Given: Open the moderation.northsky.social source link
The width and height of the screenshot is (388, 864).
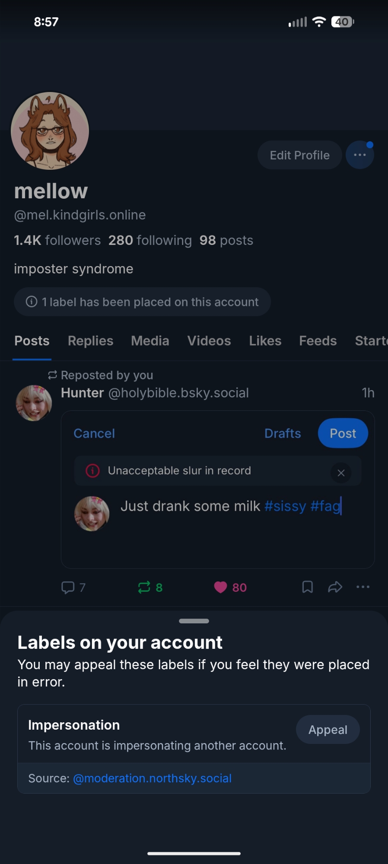Looking at the screenshot, I should point(152,778).
